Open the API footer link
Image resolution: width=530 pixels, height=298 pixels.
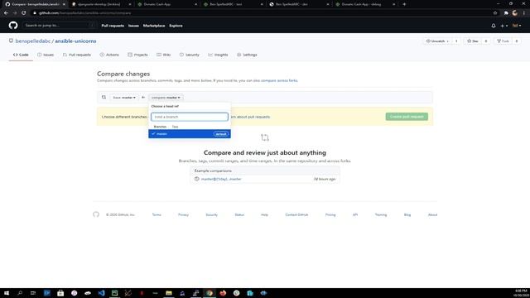[x=355, y=215]
